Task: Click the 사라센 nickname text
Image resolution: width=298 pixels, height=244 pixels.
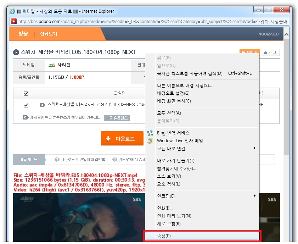Action: [64, 65]
